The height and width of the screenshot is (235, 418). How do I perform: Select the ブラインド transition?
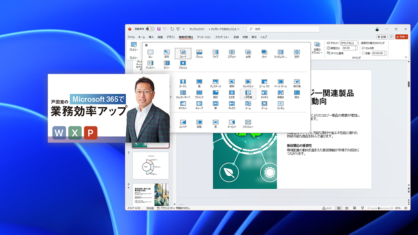click(x=199, y=94)
